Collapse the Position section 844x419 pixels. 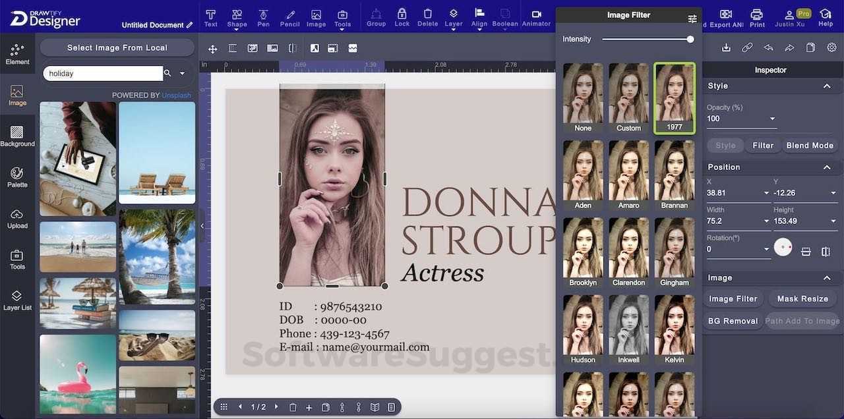click(x=827, y=167)
